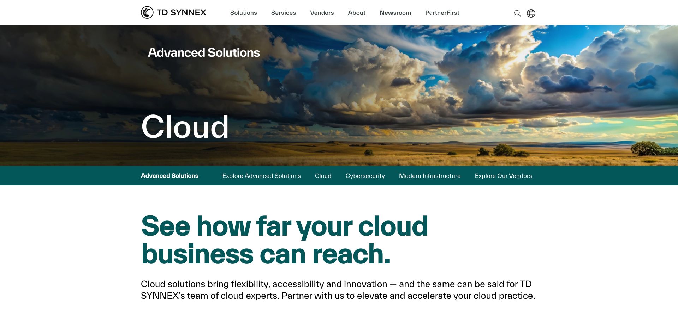Select Explore Advanced Solutions in teal bar

[x=261, y=176]
